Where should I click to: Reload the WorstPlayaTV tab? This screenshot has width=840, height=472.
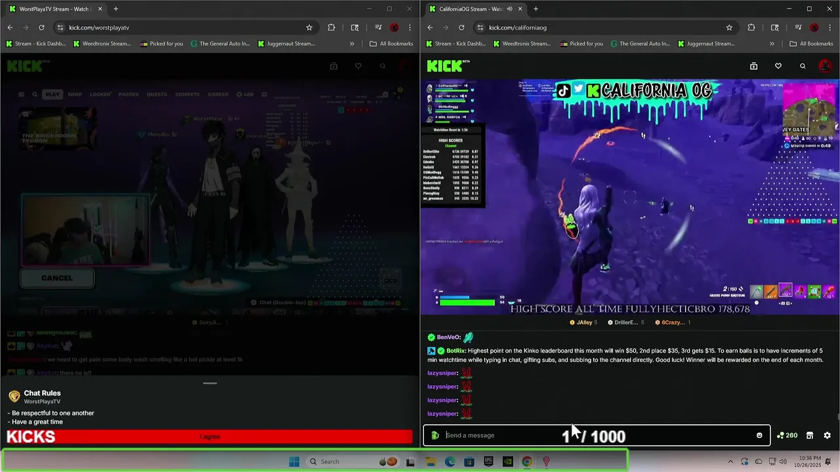coord(41,28)
